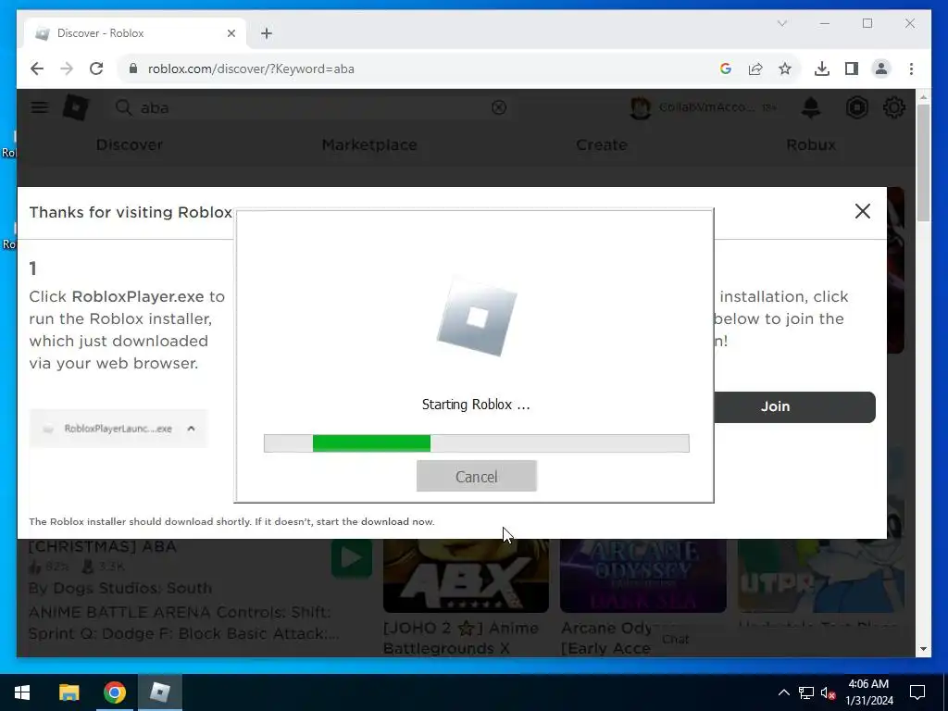Open Roblox settings gear
Screen dimensions: 948x711
(893, 107)
